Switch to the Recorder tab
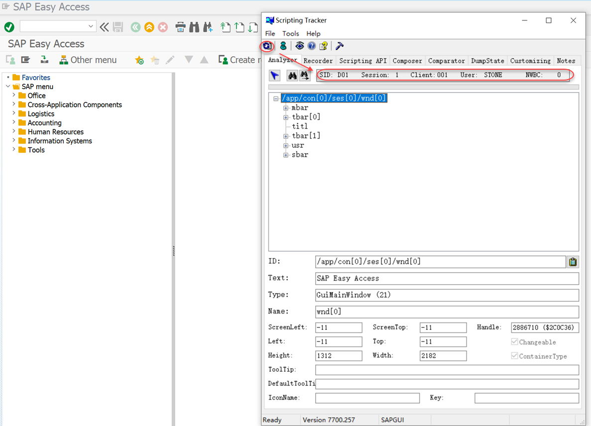The height and width of the screenshot is (426, 591). coord(318,61)
